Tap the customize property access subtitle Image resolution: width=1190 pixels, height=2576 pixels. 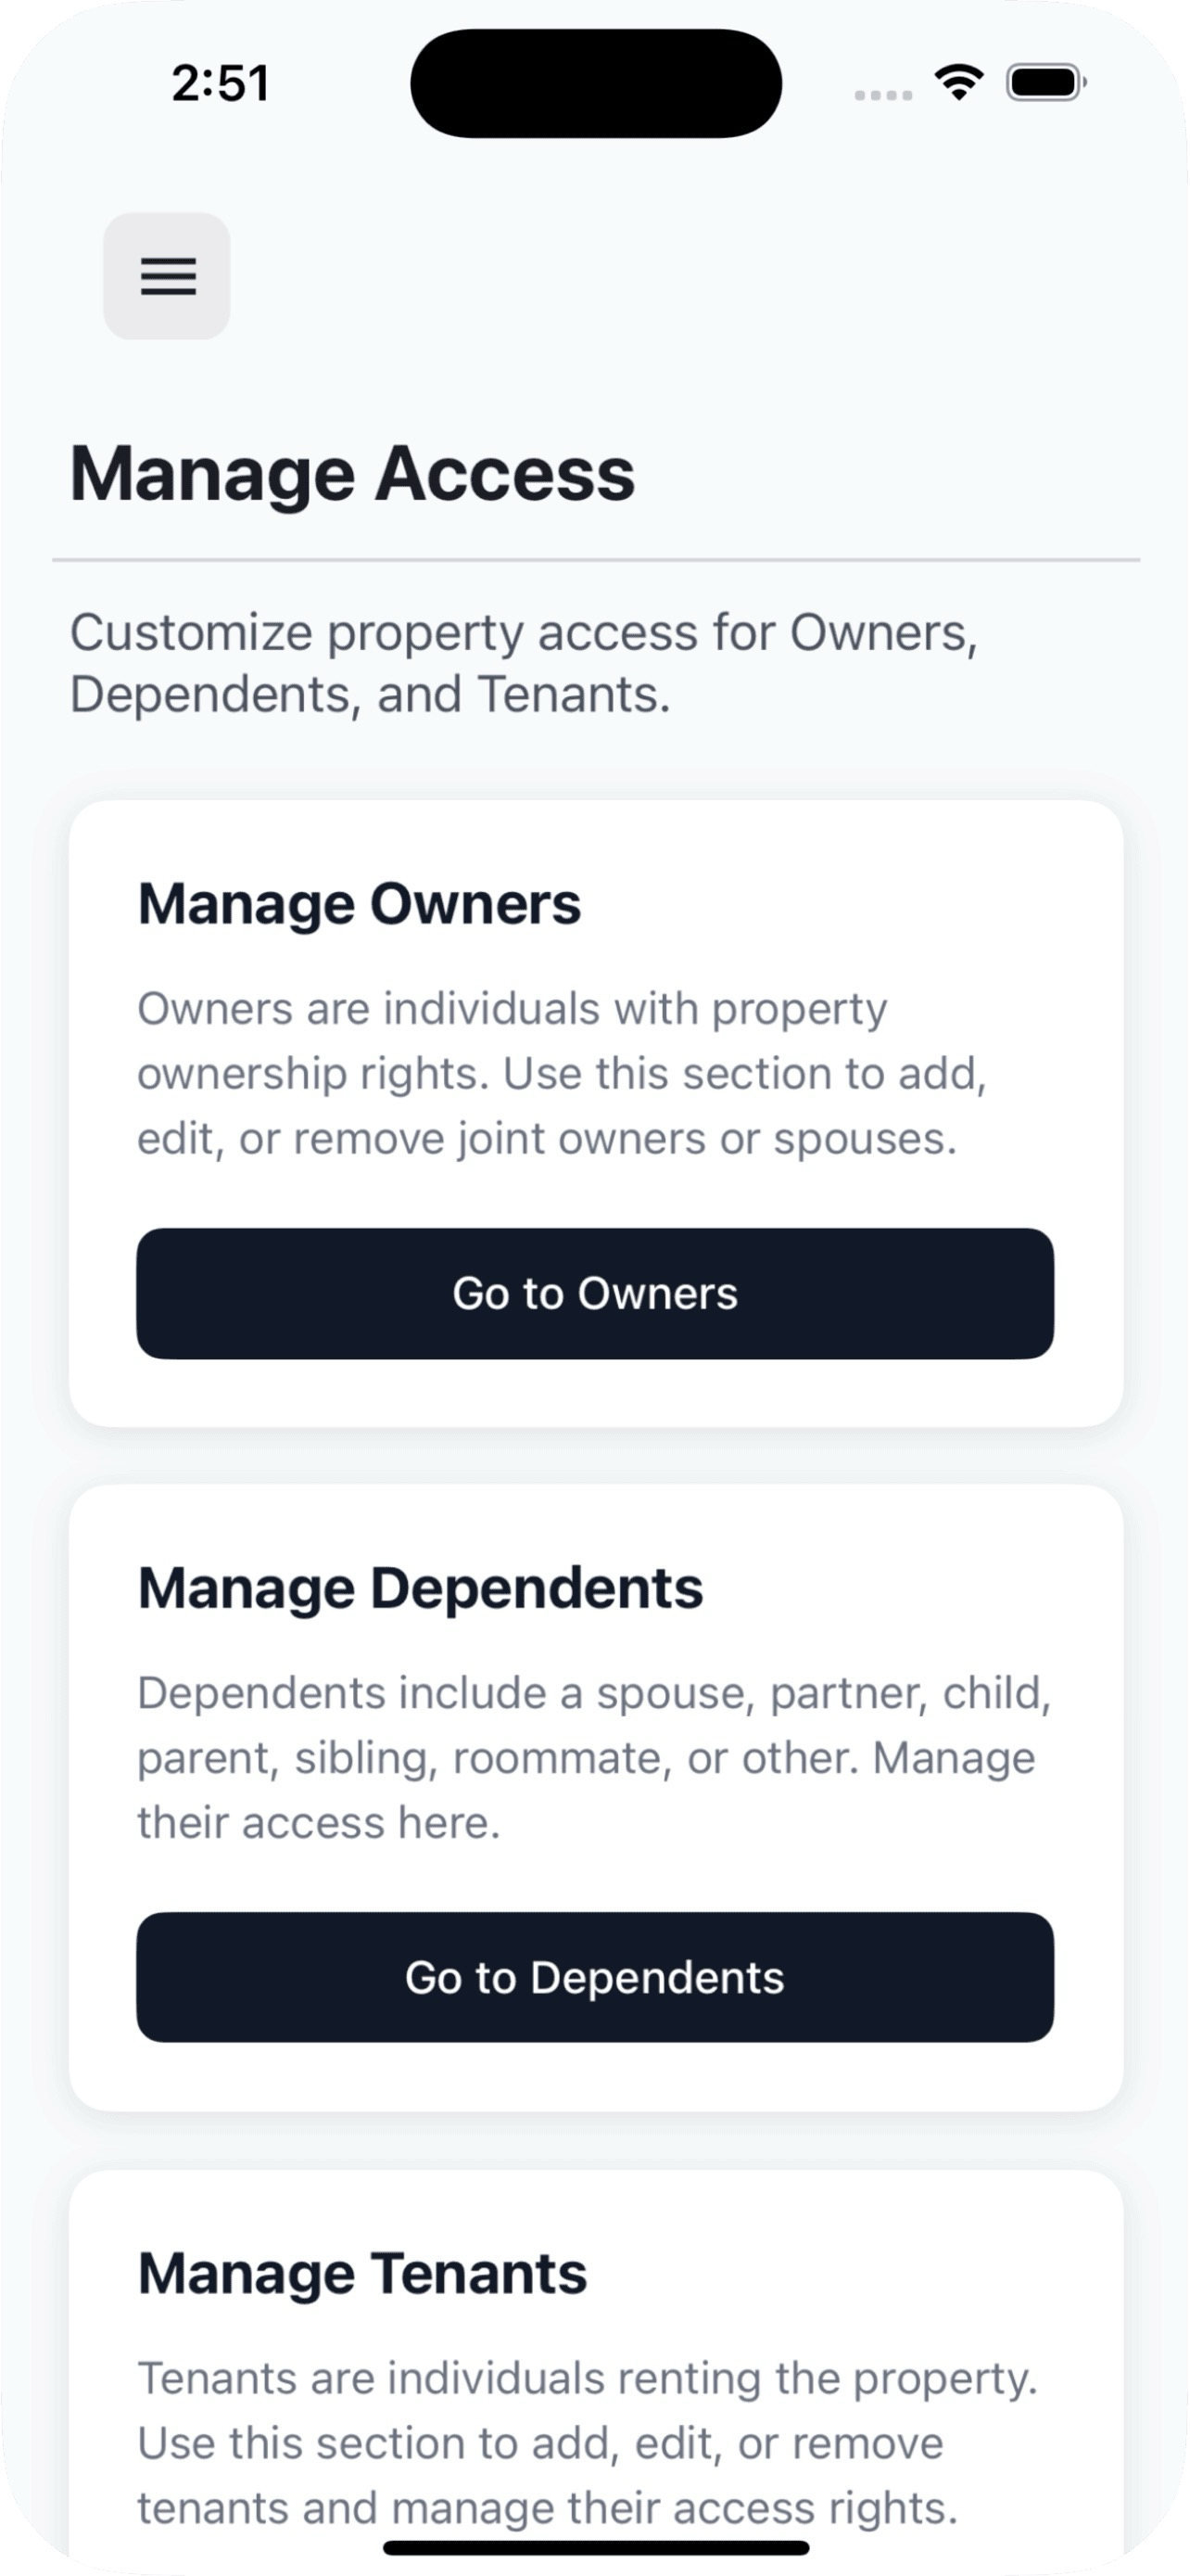click(524, 663)
